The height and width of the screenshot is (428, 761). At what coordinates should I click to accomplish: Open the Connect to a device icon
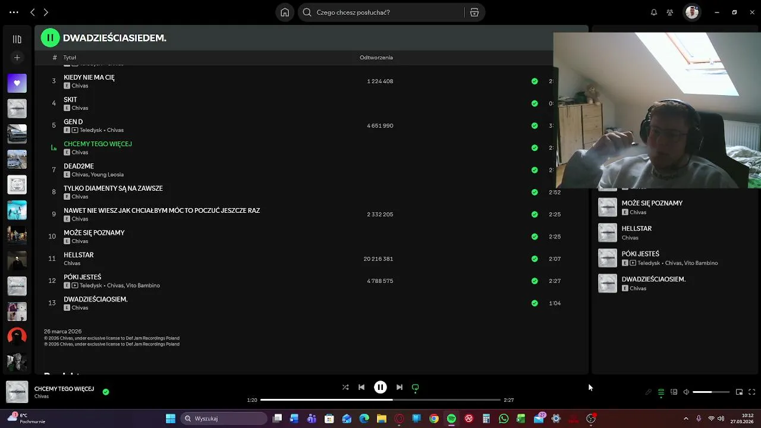pos(674,392)
